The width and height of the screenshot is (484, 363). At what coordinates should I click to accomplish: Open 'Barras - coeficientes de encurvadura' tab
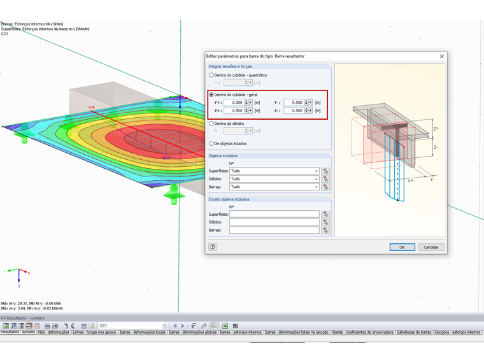pyautogui.click(x=363, y=332)
